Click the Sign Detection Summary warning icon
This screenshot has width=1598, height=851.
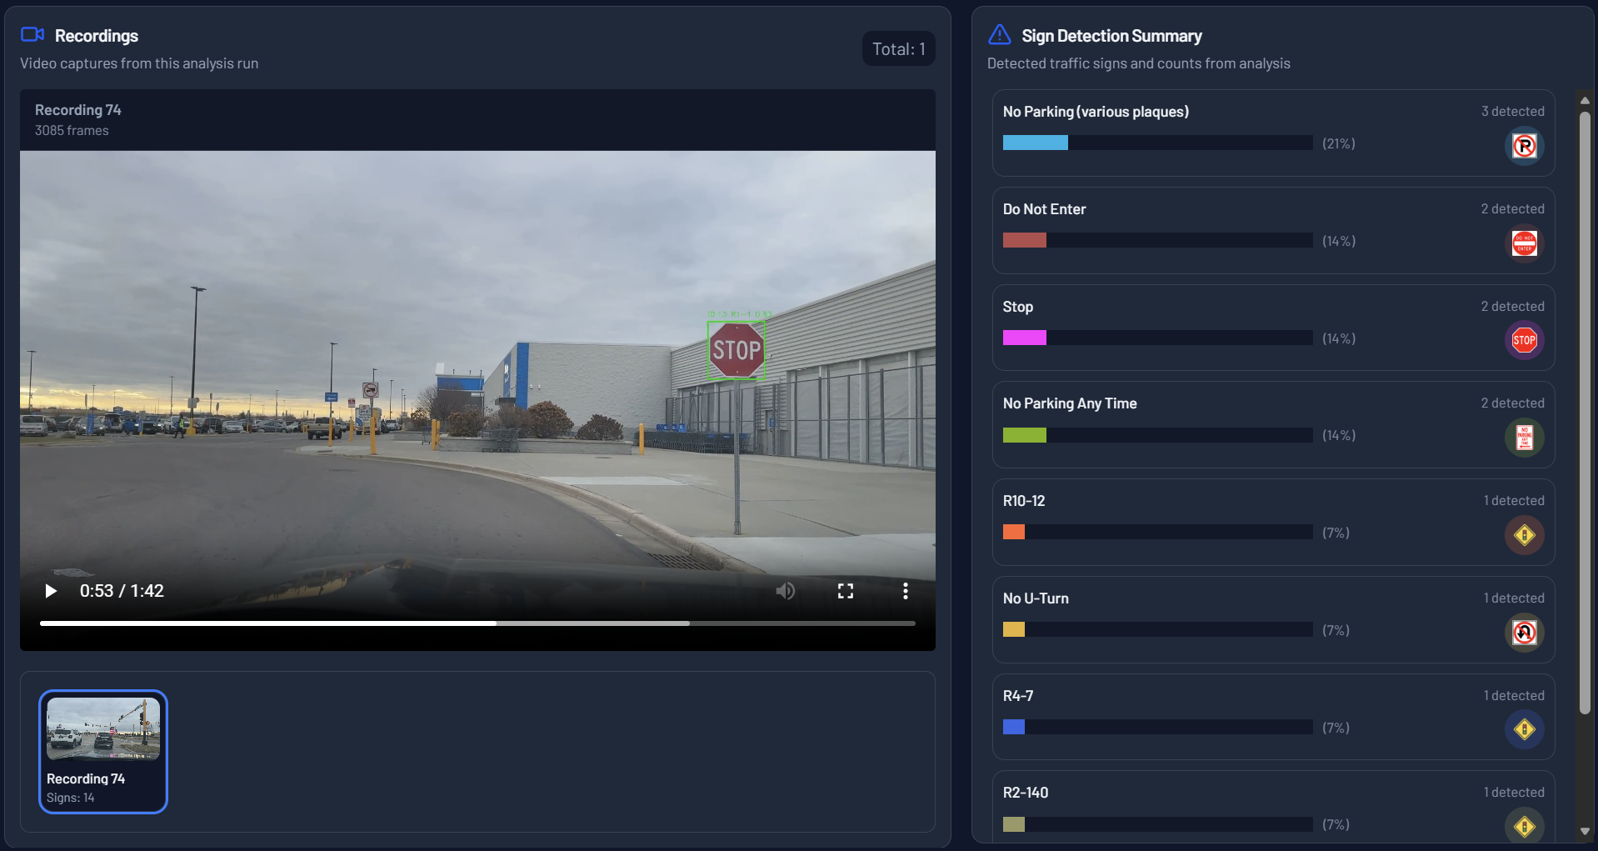click(x=999, y=35)
